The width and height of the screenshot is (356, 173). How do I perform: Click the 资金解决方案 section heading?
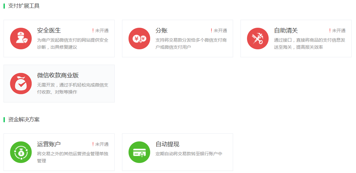24,119
